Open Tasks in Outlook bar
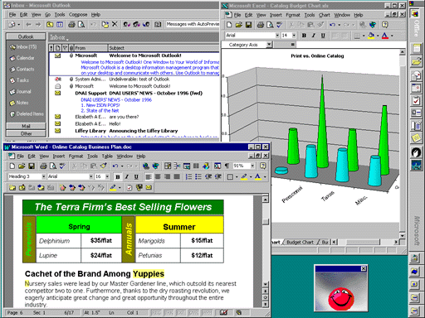This screenshot has width=425, height=318. pos(19,80)
